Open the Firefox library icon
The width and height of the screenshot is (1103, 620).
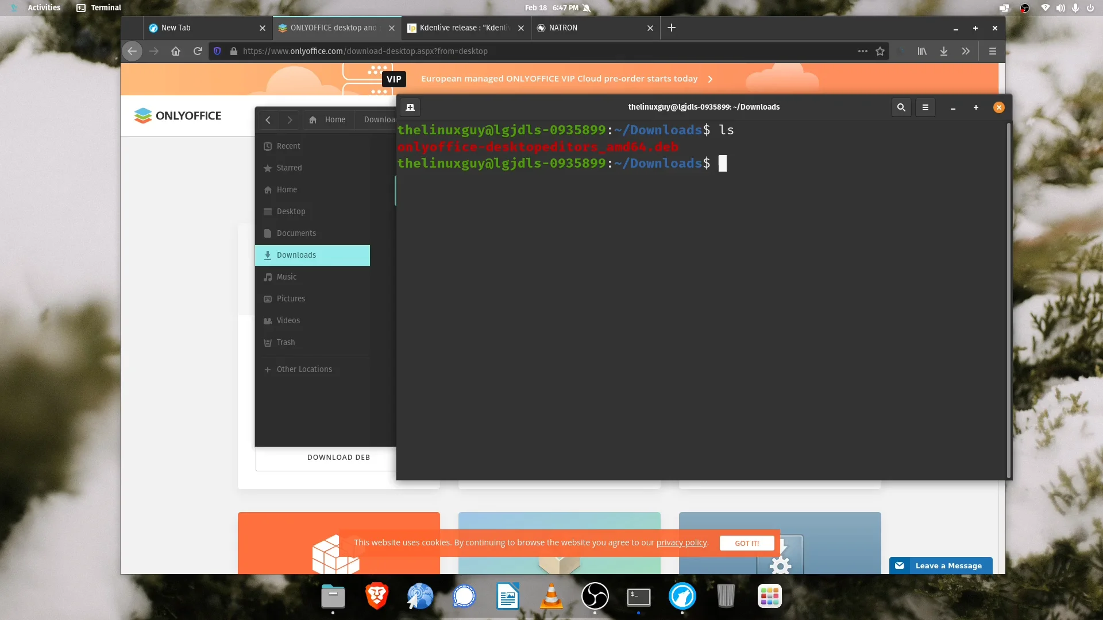click(922, 51)
